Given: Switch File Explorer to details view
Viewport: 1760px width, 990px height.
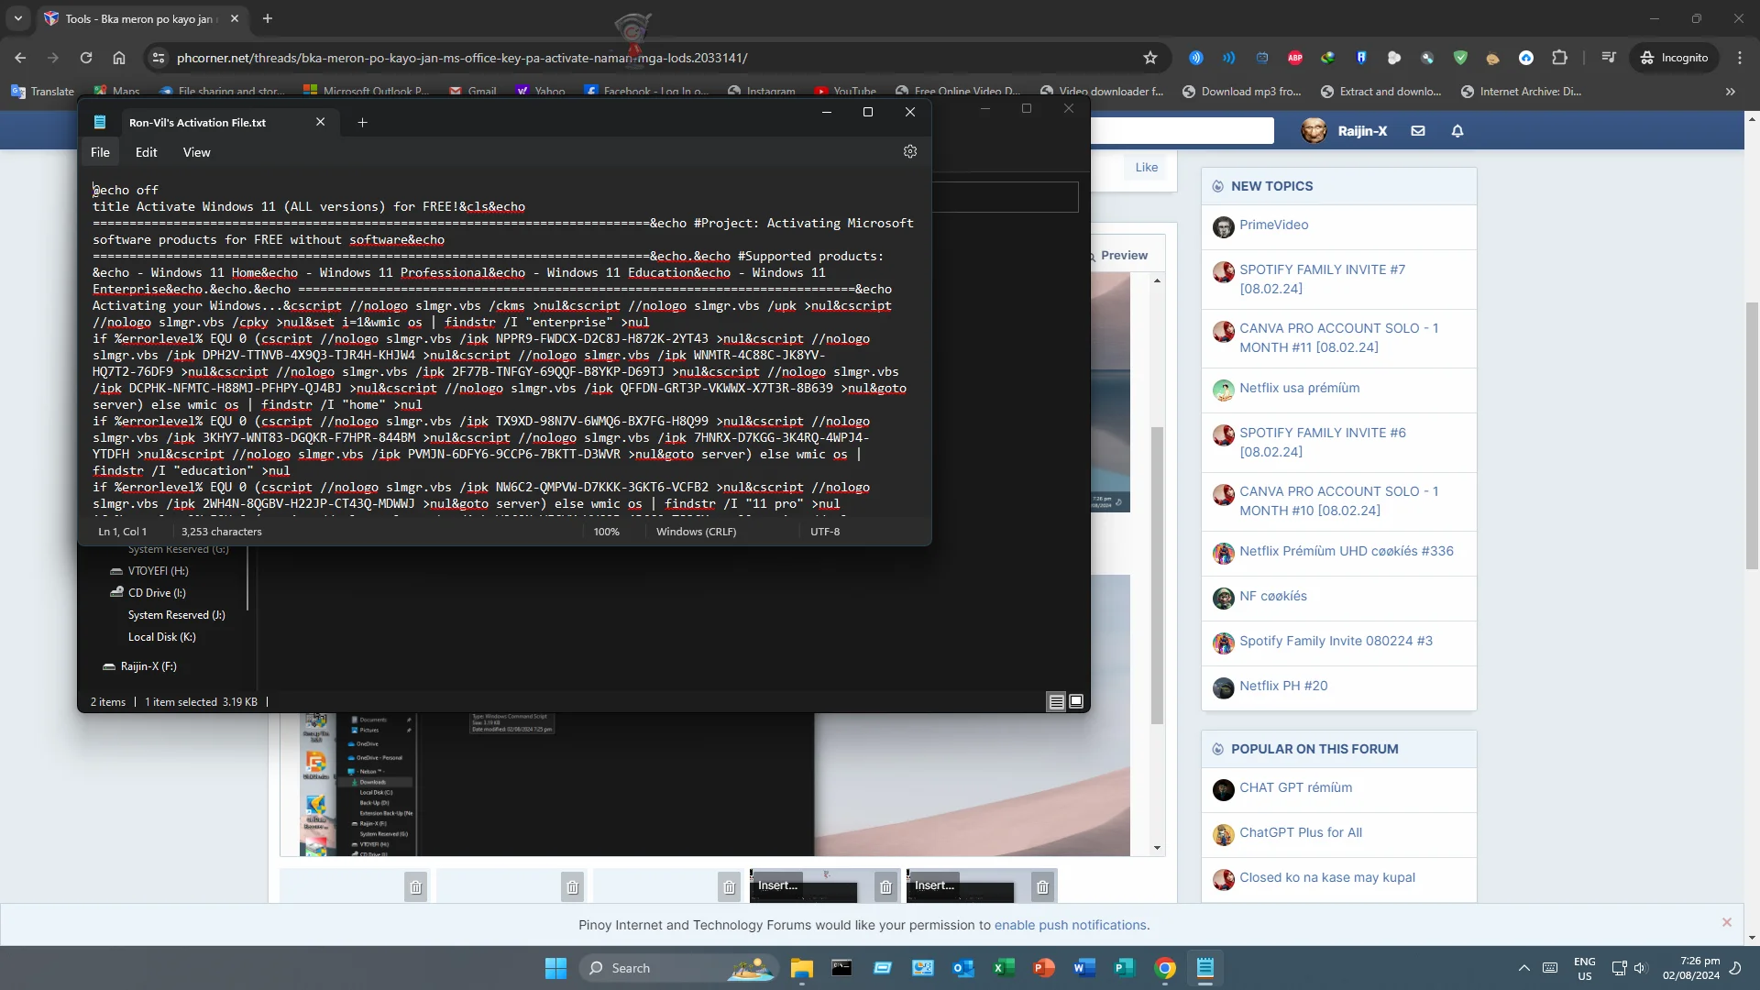Looking at the screenshot, I should [x=1056, y=702].
